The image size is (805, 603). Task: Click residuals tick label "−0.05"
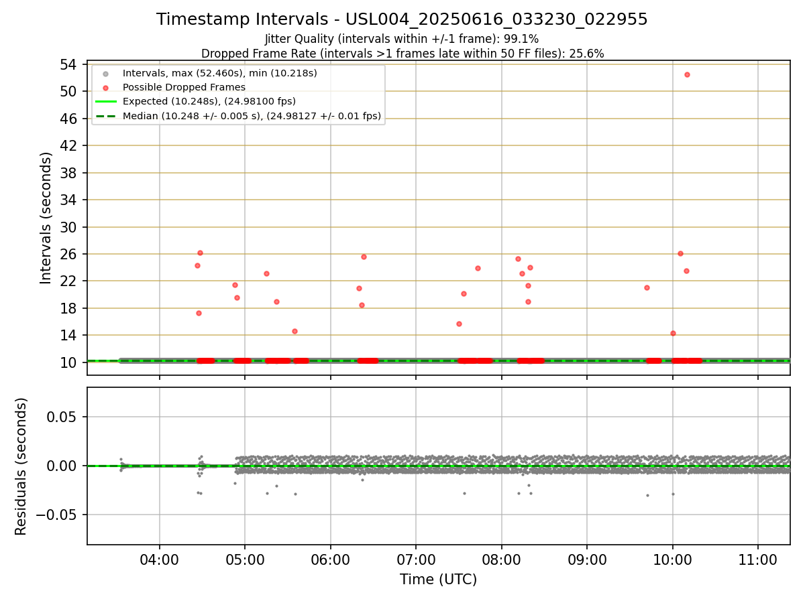click(56, 515)
